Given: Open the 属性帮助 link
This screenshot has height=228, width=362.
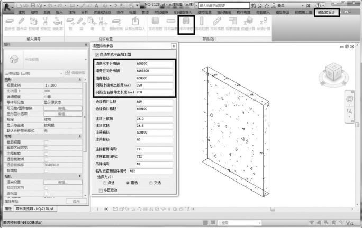Looking at the screenshot, I should pyautogui.click(x=11, y=201).
